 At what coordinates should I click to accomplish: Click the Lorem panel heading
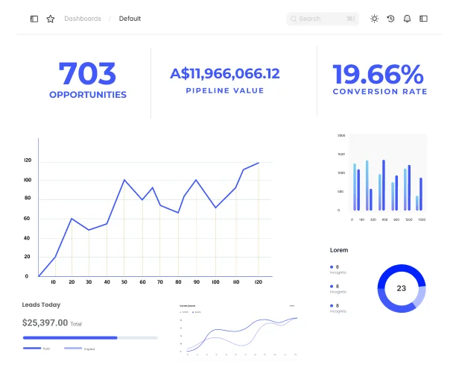pos(339,250)
